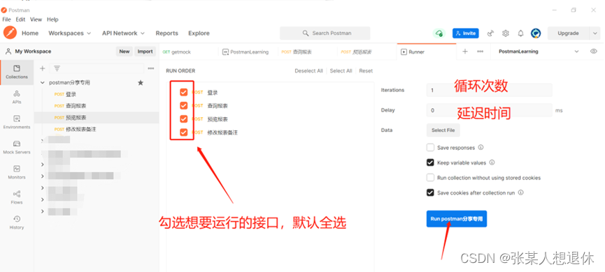Open the settings gear icon

[x=506, y=33]
